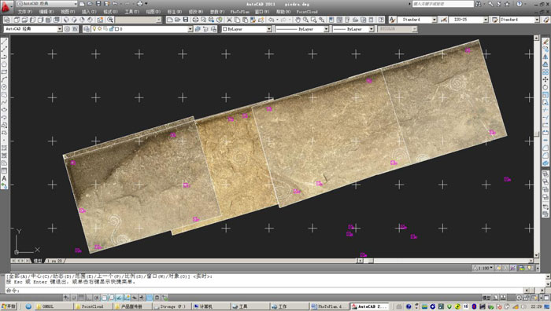551x311 pixels.
Task: Select the Mirror modify tool
Action: (545, 57)
